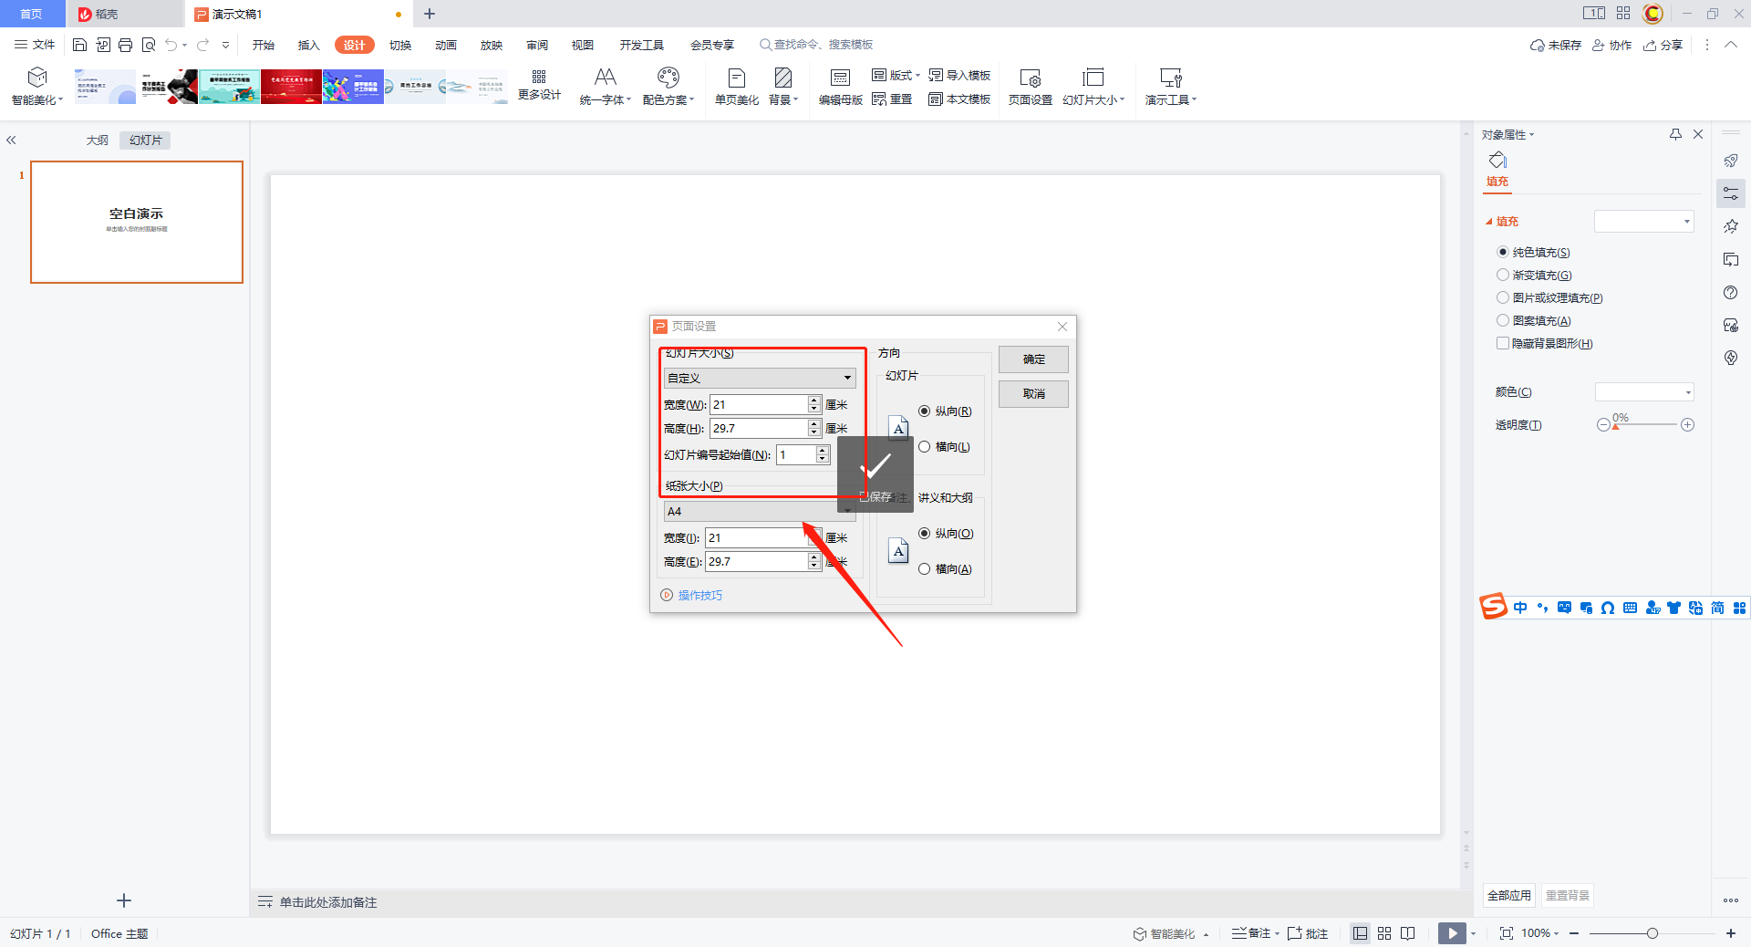Image resolution: width=1751 pixels, height=947 pixels.
Task: Toggle Hide Background Graphics (隐藏背景图形) checkbox
Action: [1503, 343]
